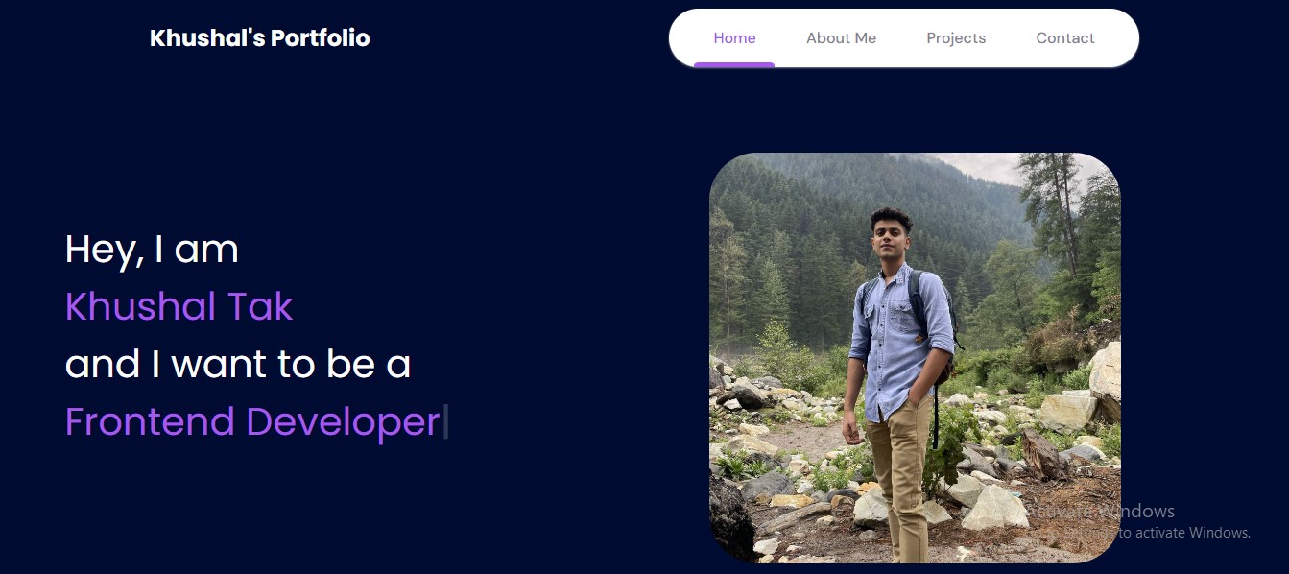Click the word 'Developer' in the typed text
The image size is (1289, 574).
click(x=343, y=424)
